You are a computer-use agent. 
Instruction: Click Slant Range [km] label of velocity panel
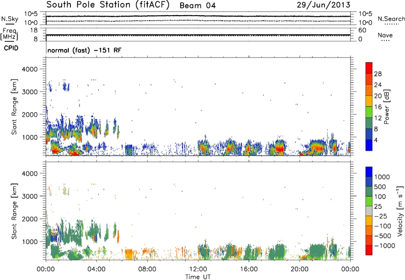[14, 211]
